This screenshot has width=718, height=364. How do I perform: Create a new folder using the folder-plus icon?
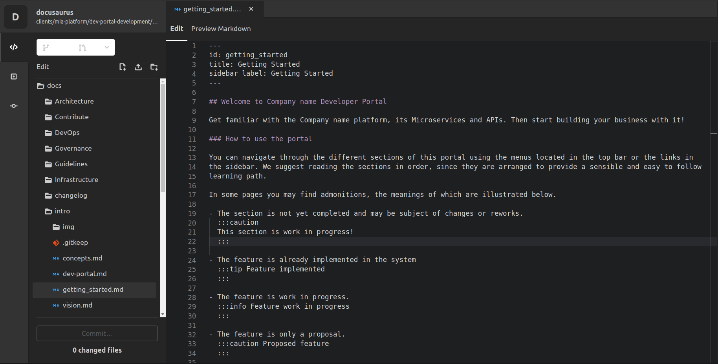click(154, 67)
